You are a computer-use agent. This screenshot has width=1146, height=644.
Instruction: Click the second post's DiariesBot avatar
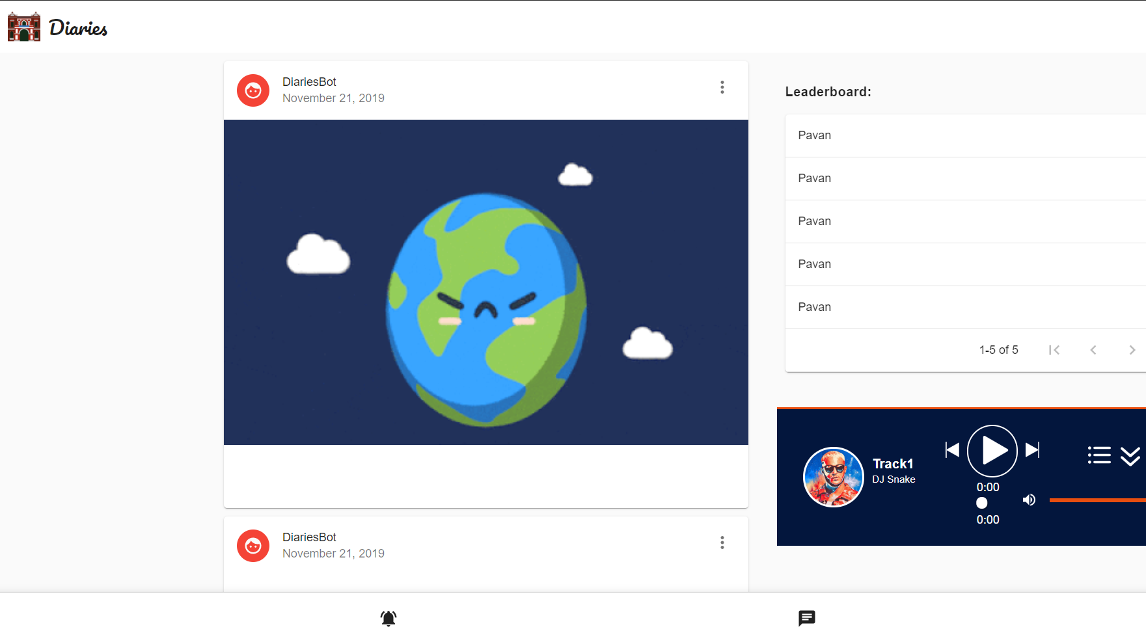(253, 546)
